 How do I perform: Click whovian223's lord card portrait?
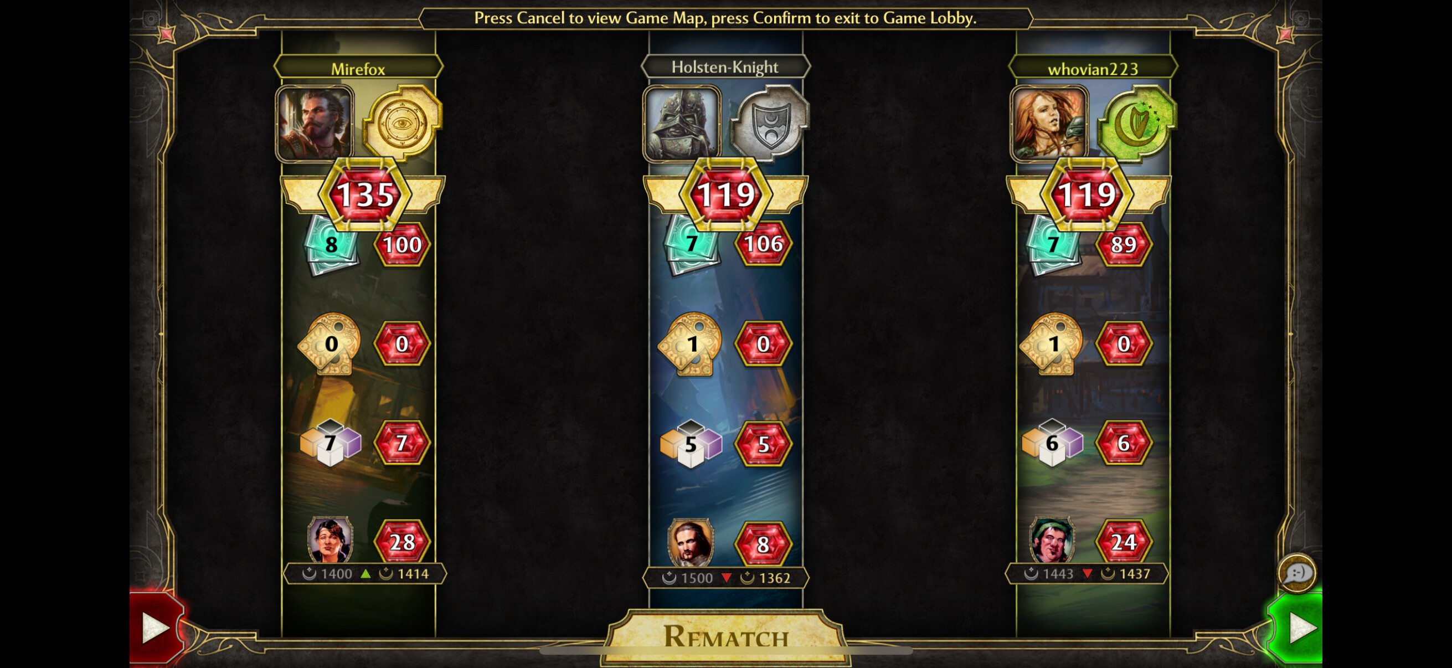[x=1052, y=539]
